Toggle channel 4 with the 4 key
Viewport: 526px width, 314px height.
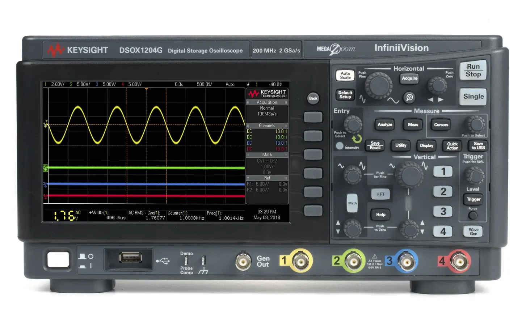pos(443,231)
